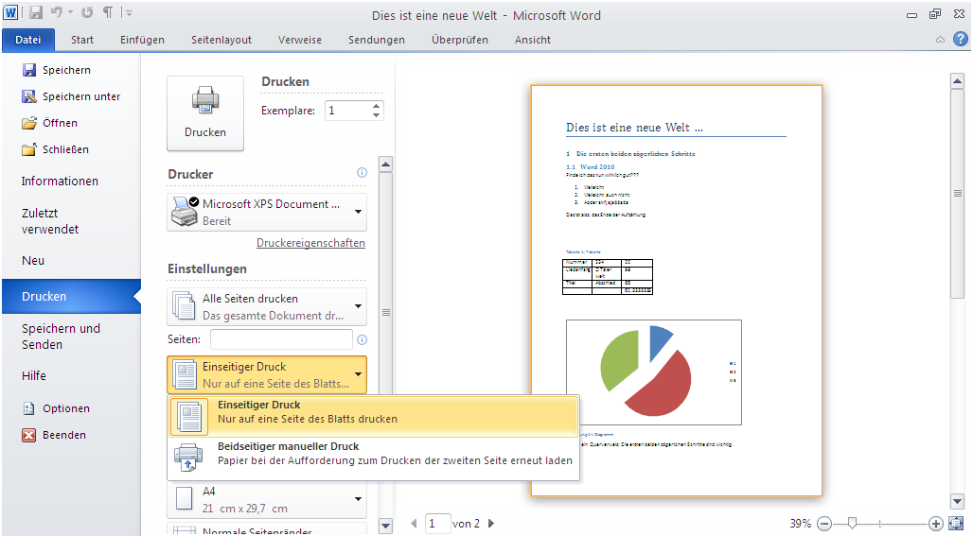The width and height of the screenshot is (973, 536).
Task: Click the Redo icon in quick access toolbar
Action: 87,12
